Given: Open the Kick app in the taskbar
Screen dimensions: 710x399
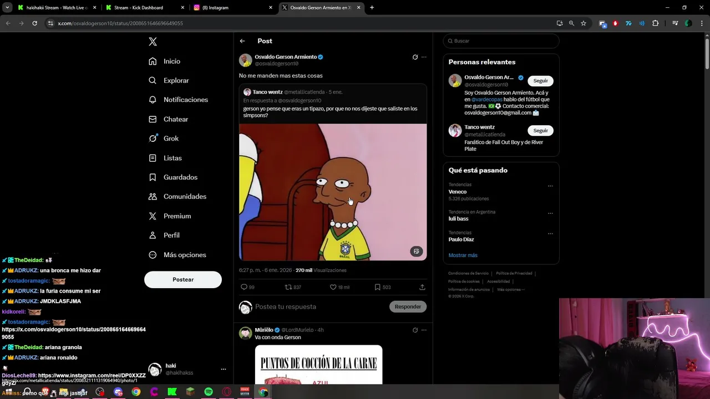Looking at the screenshot, I should tap(172, 392).
